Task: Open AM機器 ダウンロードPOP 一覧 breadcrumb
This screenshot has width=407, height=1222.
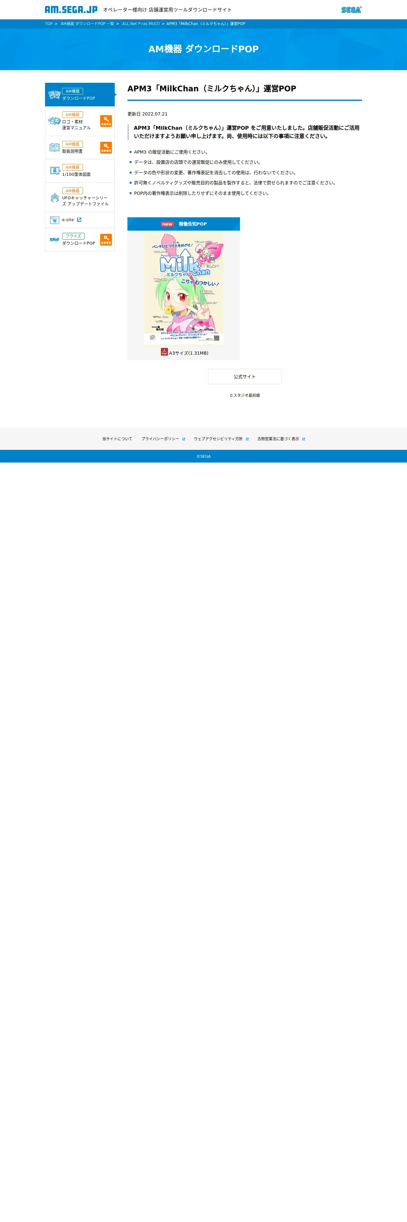Action: [x=87, y=24]
